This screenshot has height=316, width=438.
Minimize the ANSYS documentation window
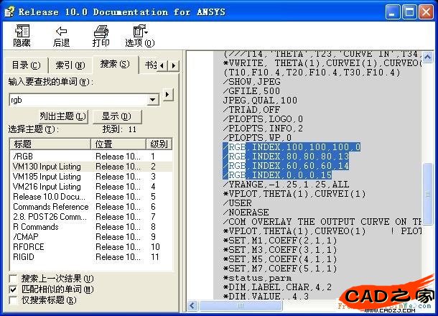coord(392,12)
